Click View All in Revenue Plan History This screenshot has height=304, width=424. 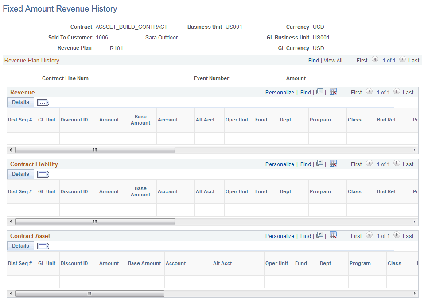click(333, 60)
